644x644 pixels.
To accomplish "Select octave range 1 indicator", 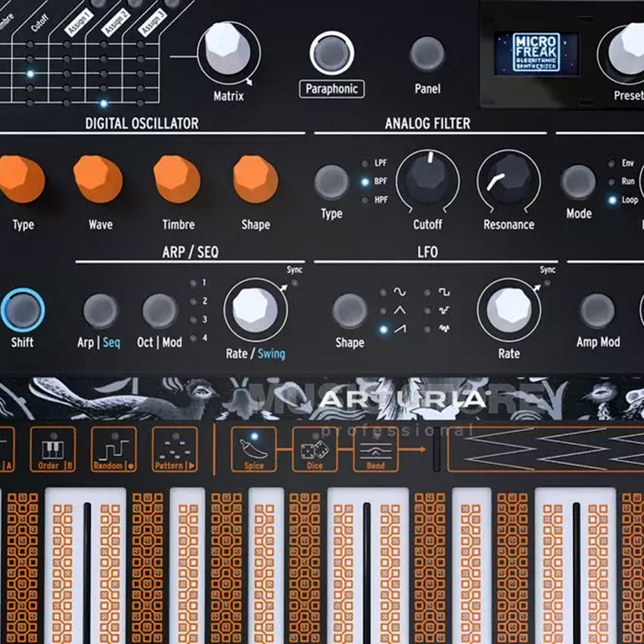I will point(193,283).
